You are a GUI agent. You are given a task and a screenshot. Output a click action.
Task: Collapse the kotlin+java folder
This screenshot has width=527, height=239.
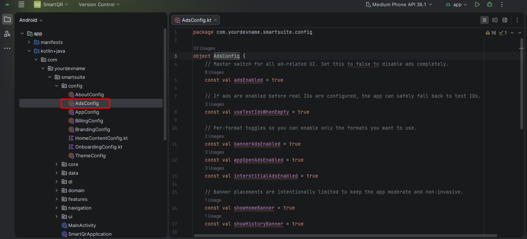pos(29,51)
